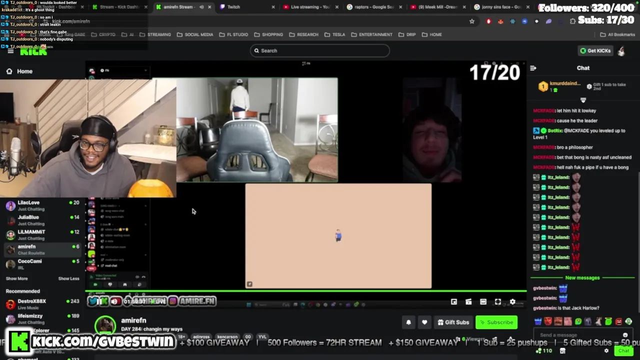
Task: Open the ENTERTAINMENT bookmarks folder
Action: [x=371, y=34]
